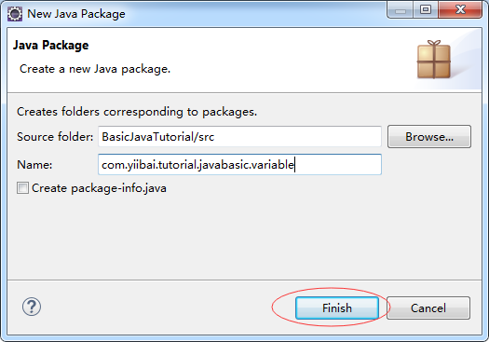Close the dialog with the red X
This screenshot has height=342, width=489.
pos(460,9)
